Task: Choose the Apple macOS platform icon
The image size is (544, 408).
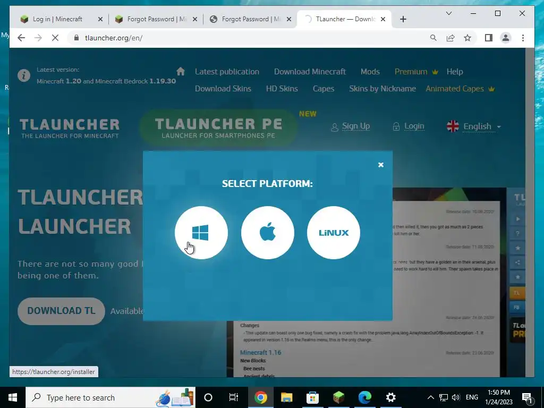Action: (x=268, y=233)
